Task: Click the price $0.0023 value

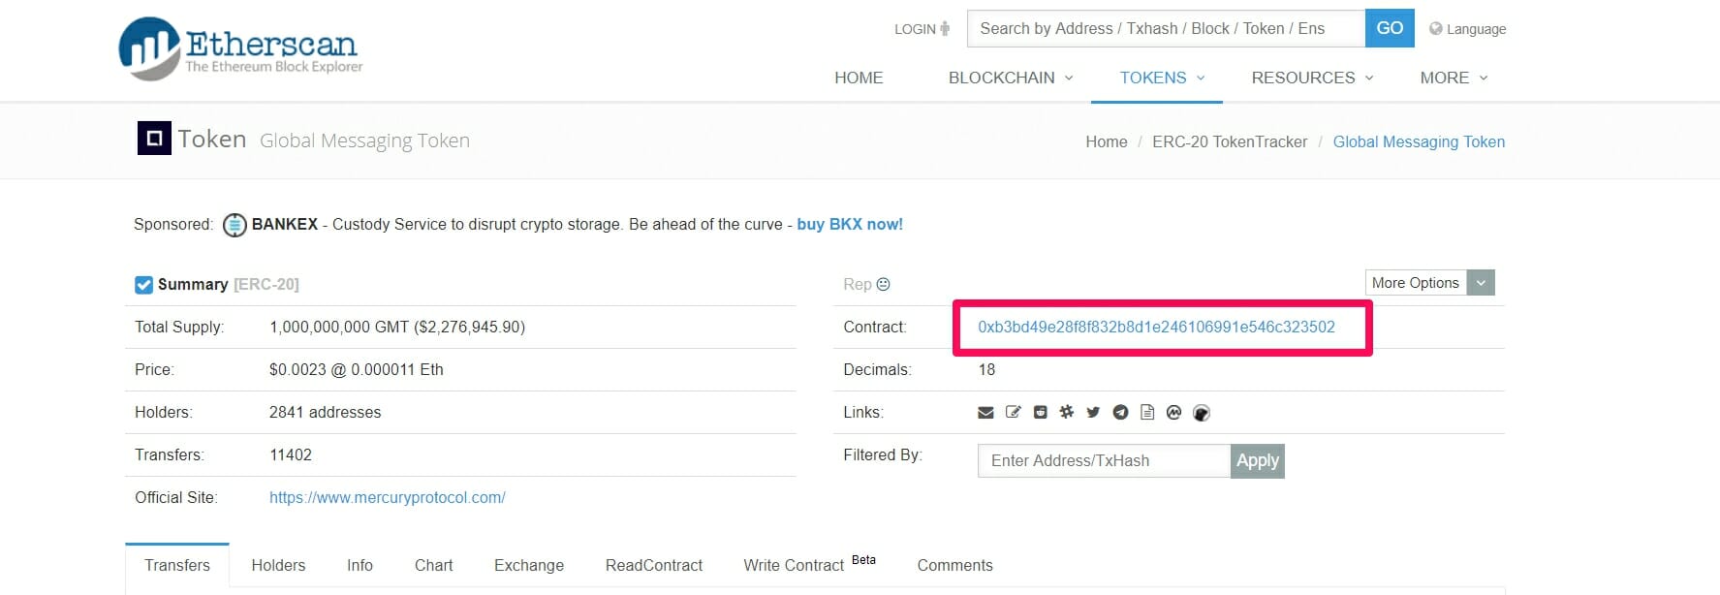Action: pos(357,369)
